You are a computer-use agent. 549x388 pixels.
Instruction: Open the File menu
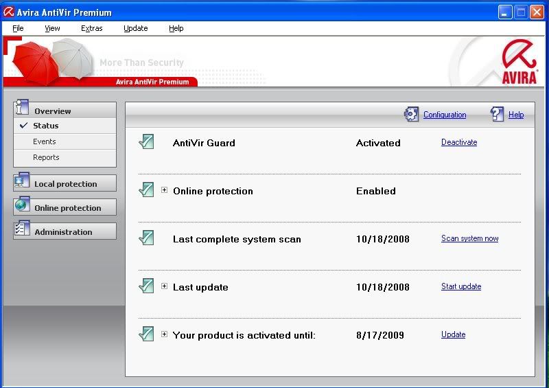[x=18, y=28]
